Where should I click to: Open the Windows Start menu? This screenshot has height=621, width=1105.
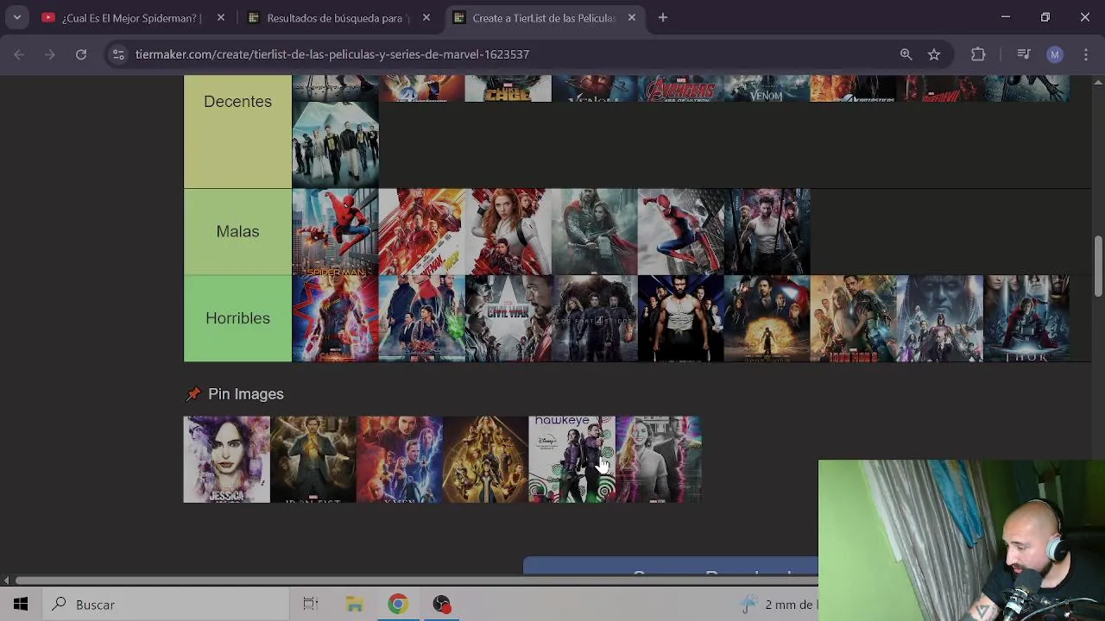pyautogui.click(x=21, y=605)
